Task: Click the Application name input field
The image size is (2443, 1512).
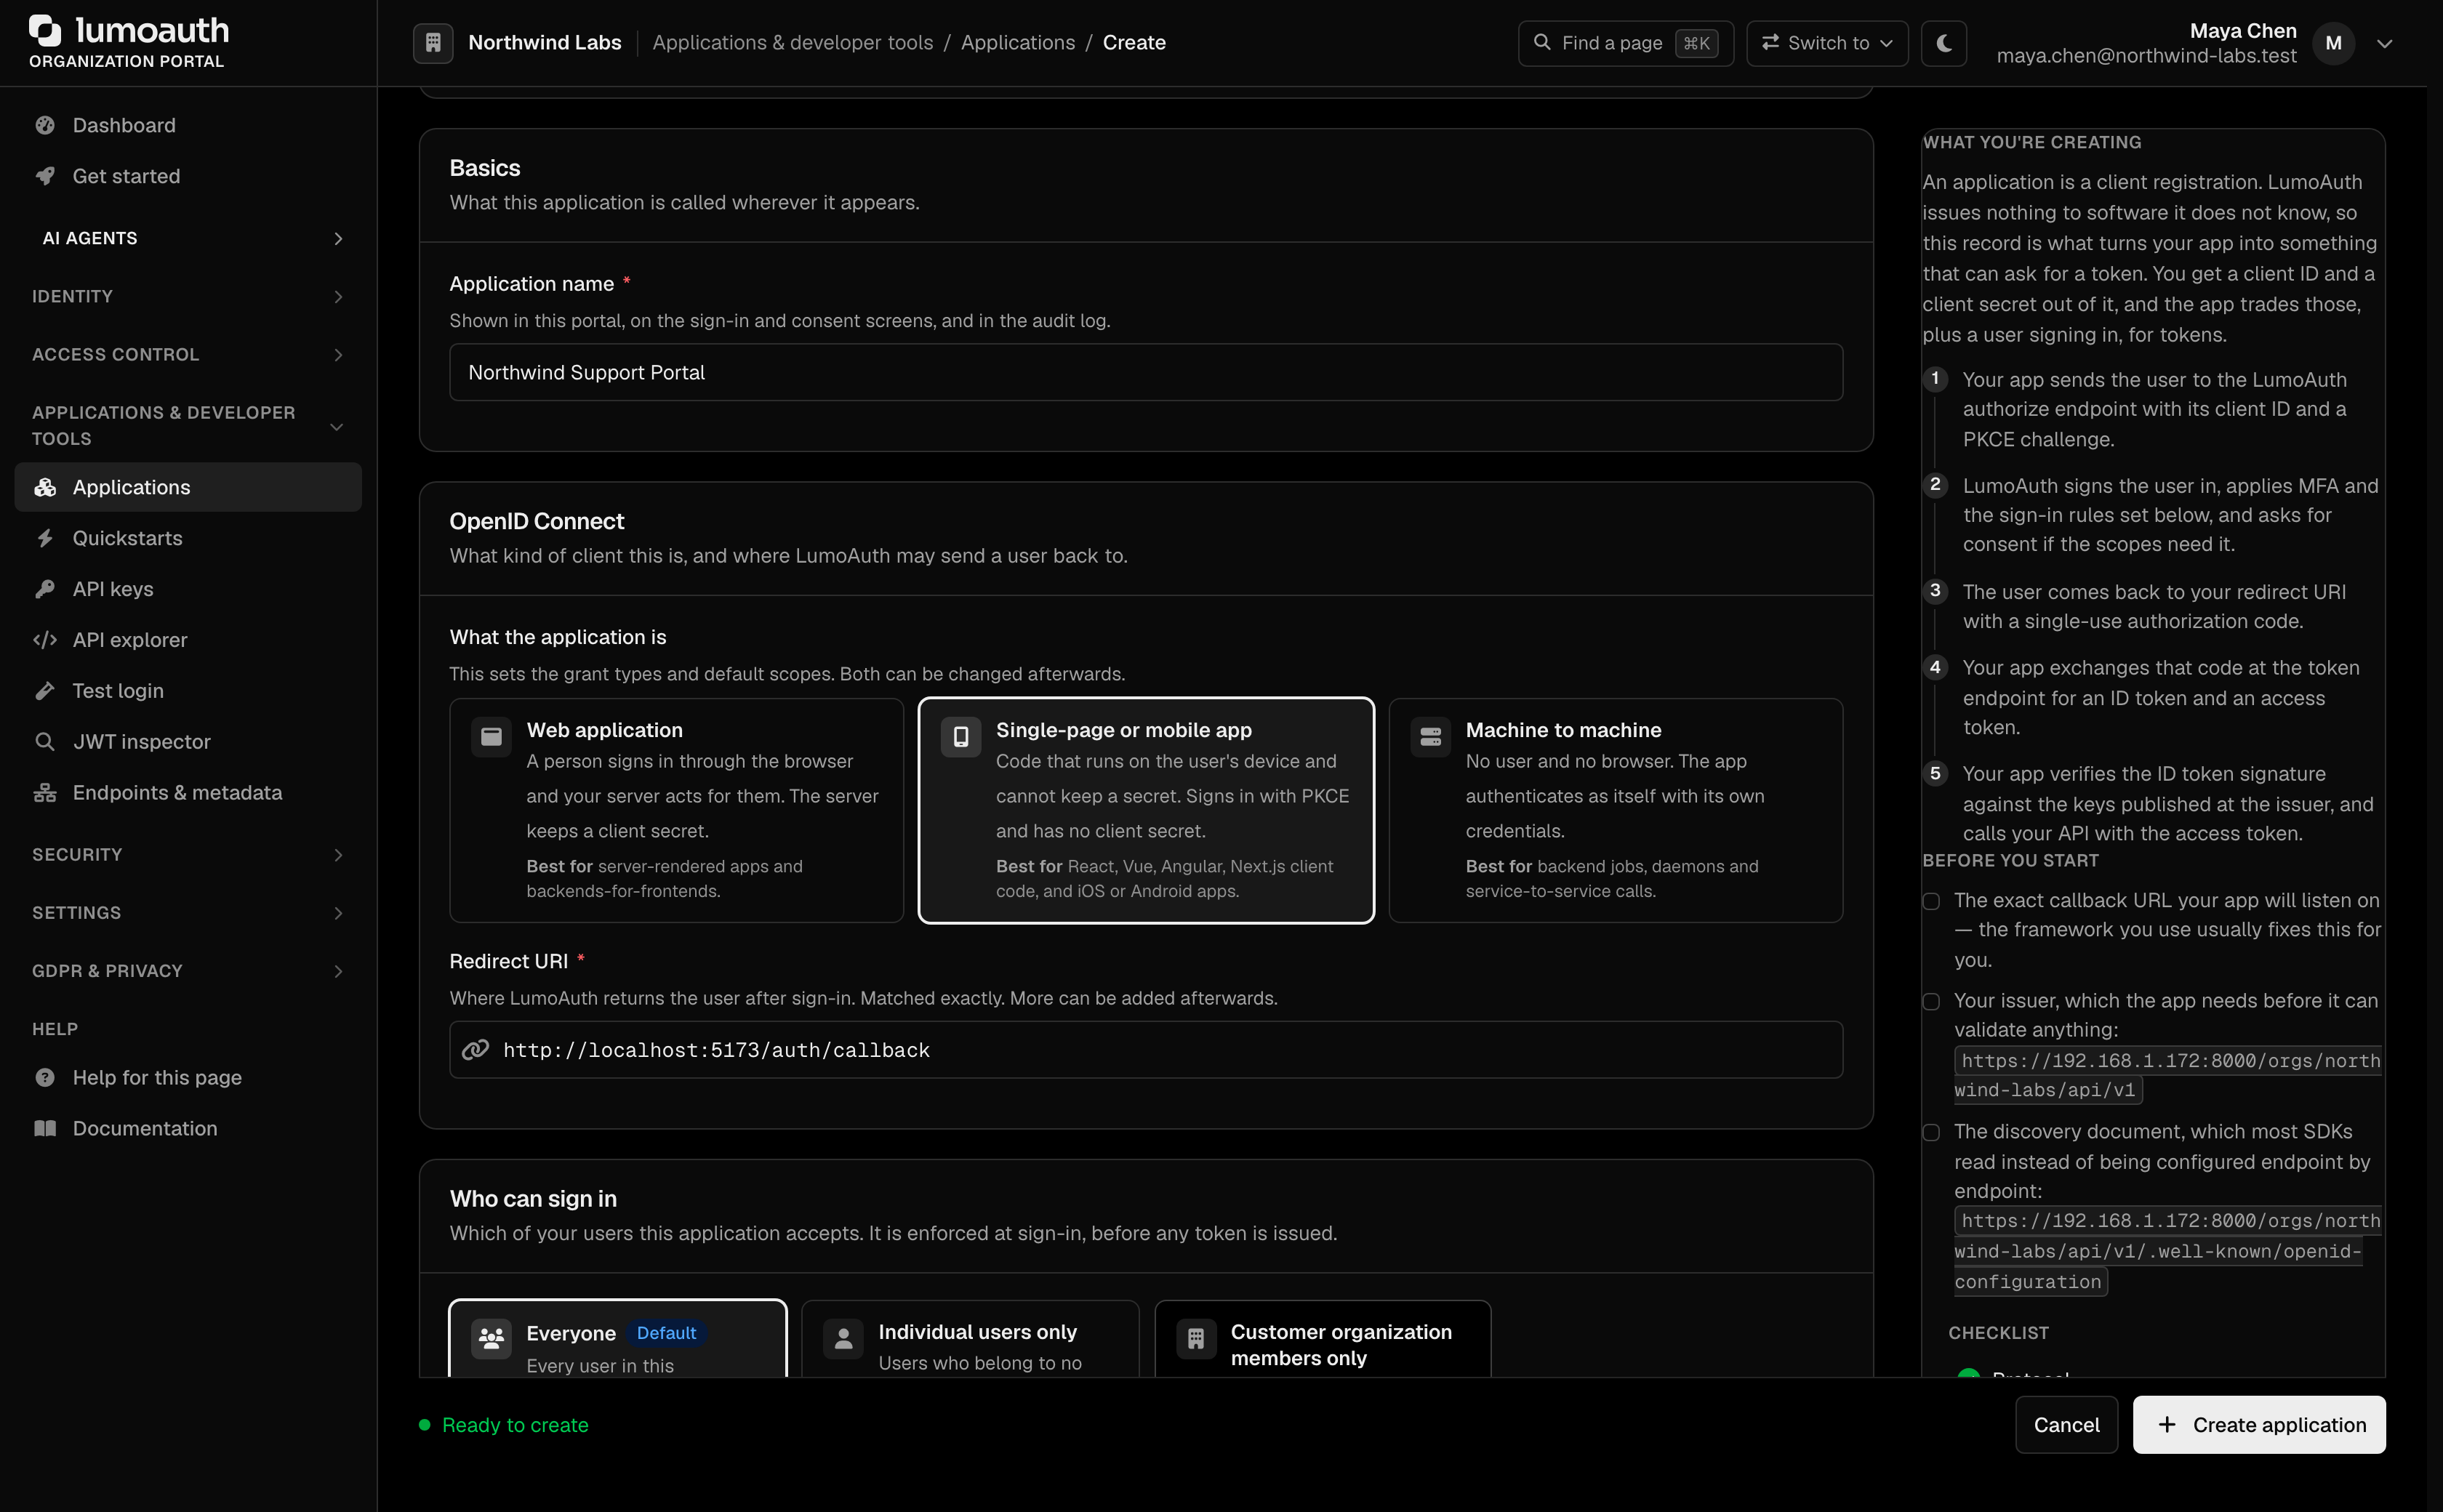Action: [x=1146, y=372]
